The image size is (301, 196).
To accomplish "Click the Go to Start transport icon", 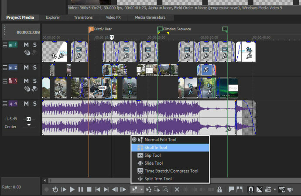I will (98, 189).
